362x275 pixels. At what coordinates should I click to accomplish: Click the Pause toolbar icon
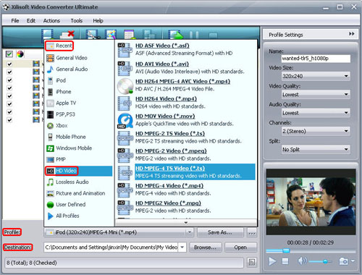194,35
